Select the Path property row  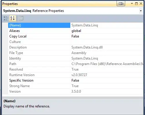pos(76,64)
